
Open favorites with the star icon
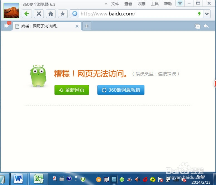[63, 14]
